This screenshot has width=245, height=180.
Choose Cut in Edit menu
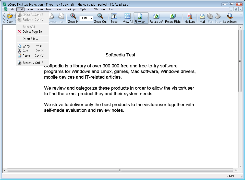pos(33,51)
